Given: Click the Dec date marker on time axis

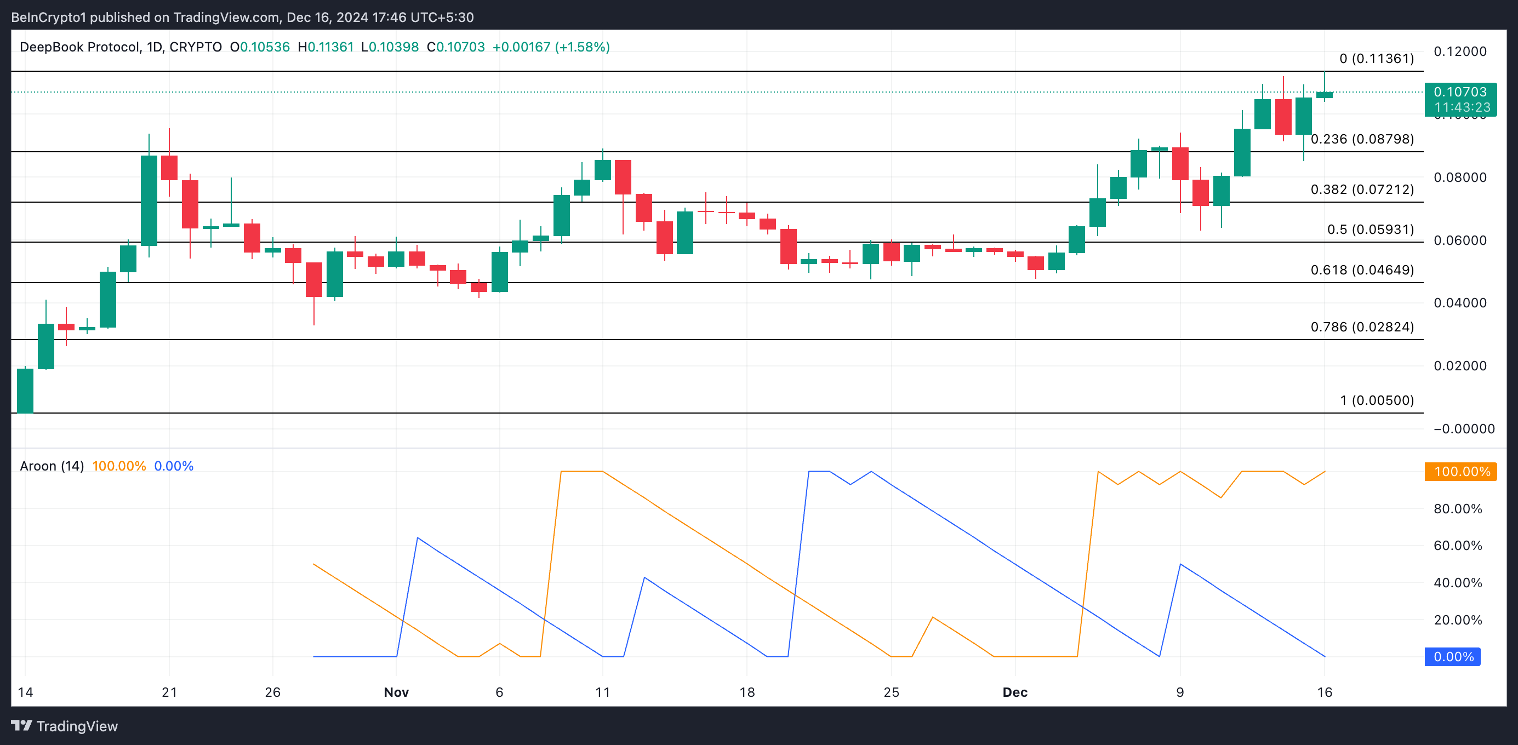Looking at the screenshot, I should [x=1015, y=692].
